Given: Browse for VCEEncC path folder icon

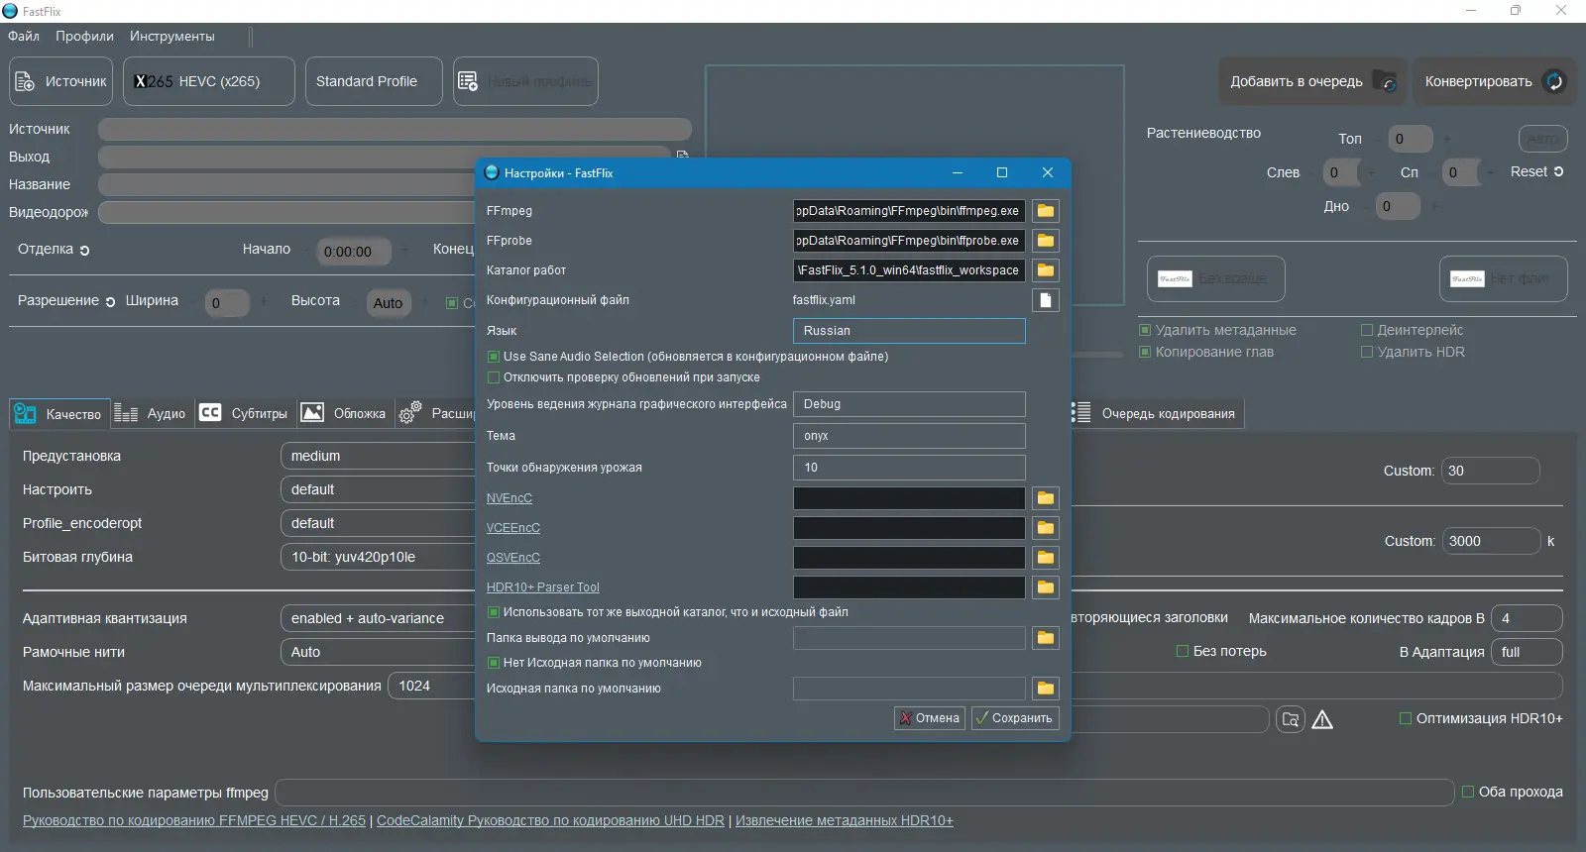Looking at the screenshot, I should coord(1046,528).
